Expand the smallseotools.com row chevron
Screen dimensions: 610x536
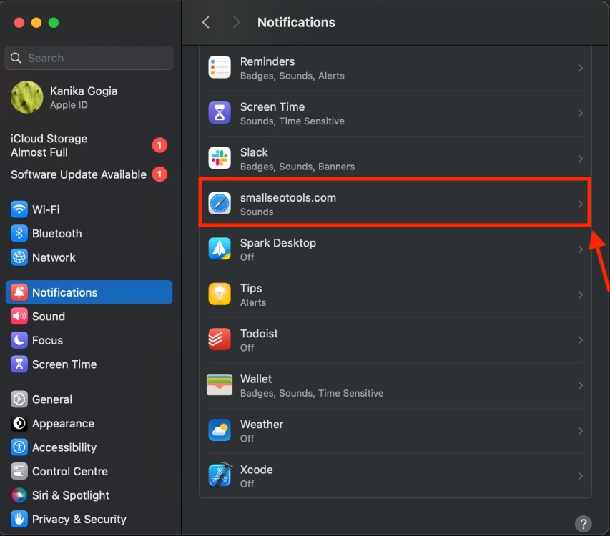tap(581, 204)
